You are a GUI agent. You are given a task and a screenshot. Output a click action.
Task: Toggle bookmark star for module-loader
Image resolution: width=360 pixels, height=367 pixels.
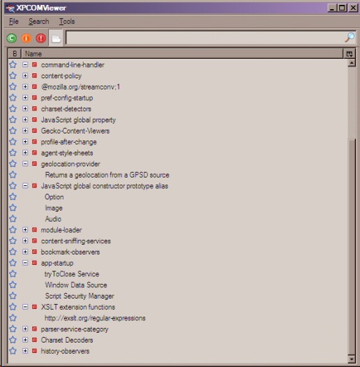13,229
